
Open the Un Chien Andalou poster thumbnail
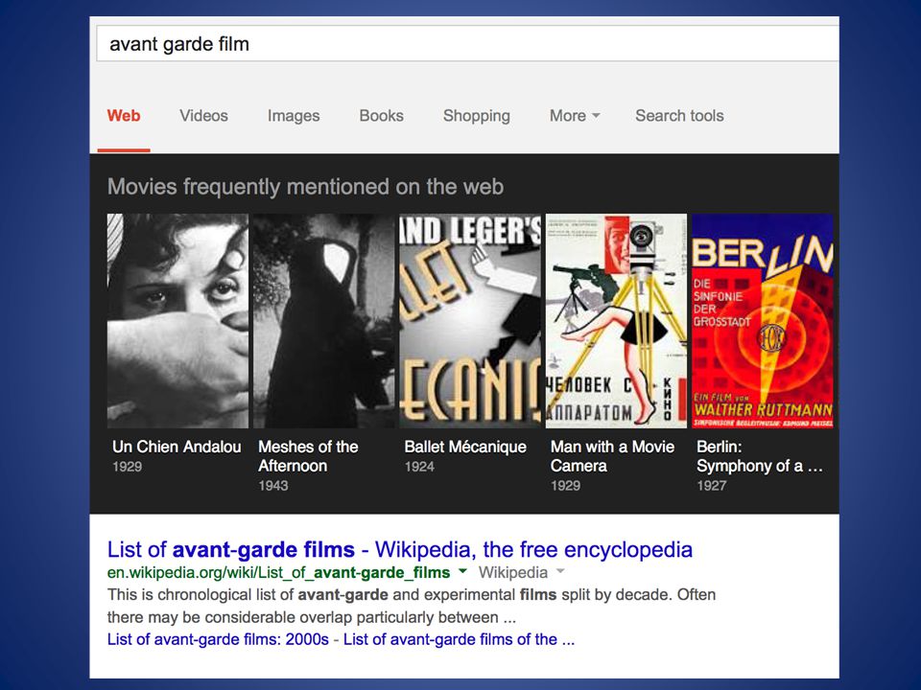(178, 321)
